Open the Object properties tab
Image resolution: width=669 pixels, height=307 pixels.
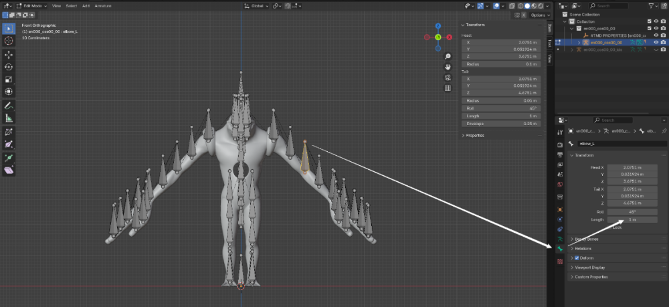tap(560, 209)
